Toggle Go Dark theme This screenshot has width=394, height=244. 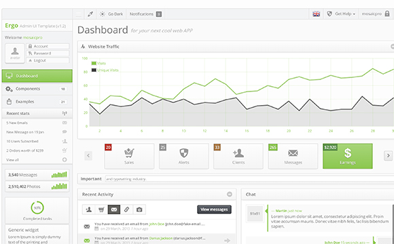111,14
